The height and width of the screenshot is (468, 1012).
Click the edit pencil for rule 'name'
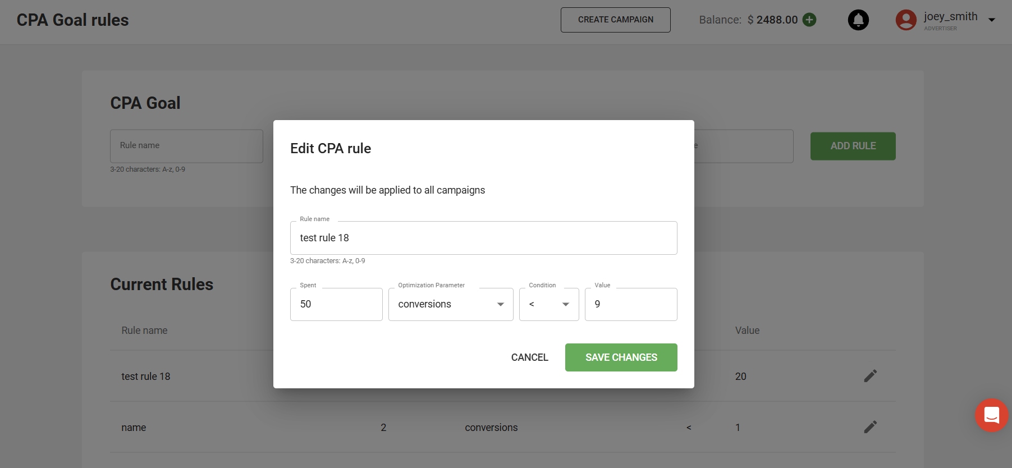point(870,427)
